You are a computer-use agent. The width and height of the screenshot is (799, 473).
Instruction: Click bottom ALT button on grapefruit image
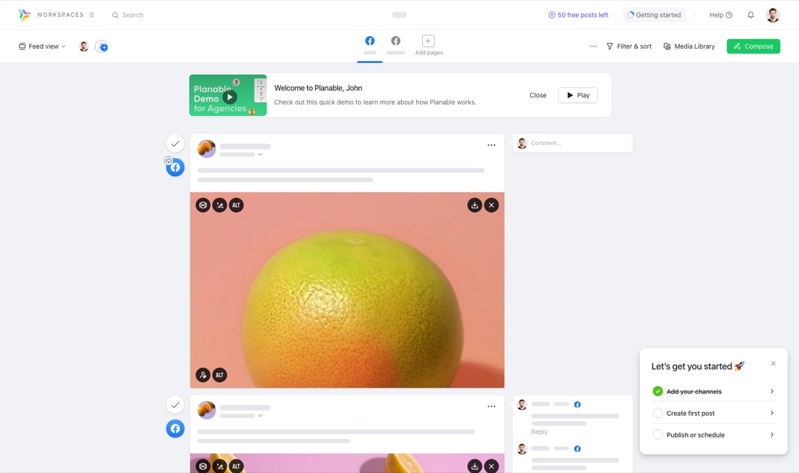tap(219, 375)
